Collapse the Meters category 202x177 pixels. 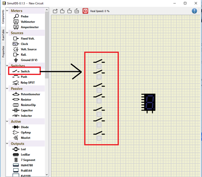click(7, 10)
